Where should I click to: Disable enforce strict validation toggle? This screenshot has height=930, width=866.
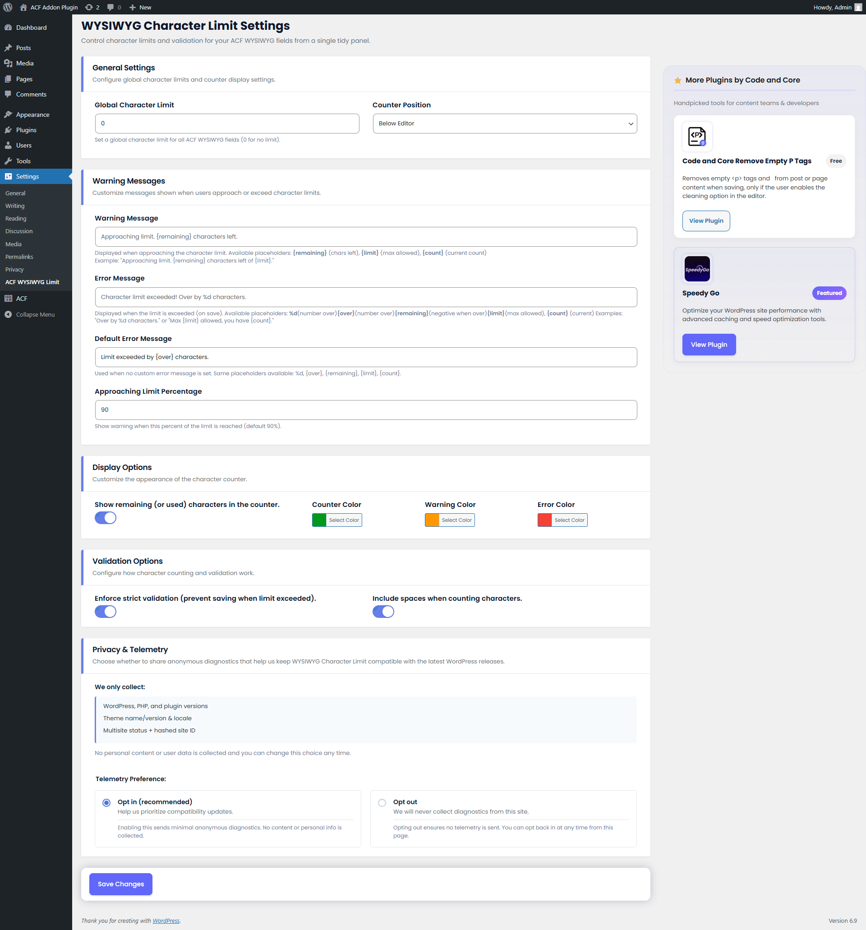(105, 612)
